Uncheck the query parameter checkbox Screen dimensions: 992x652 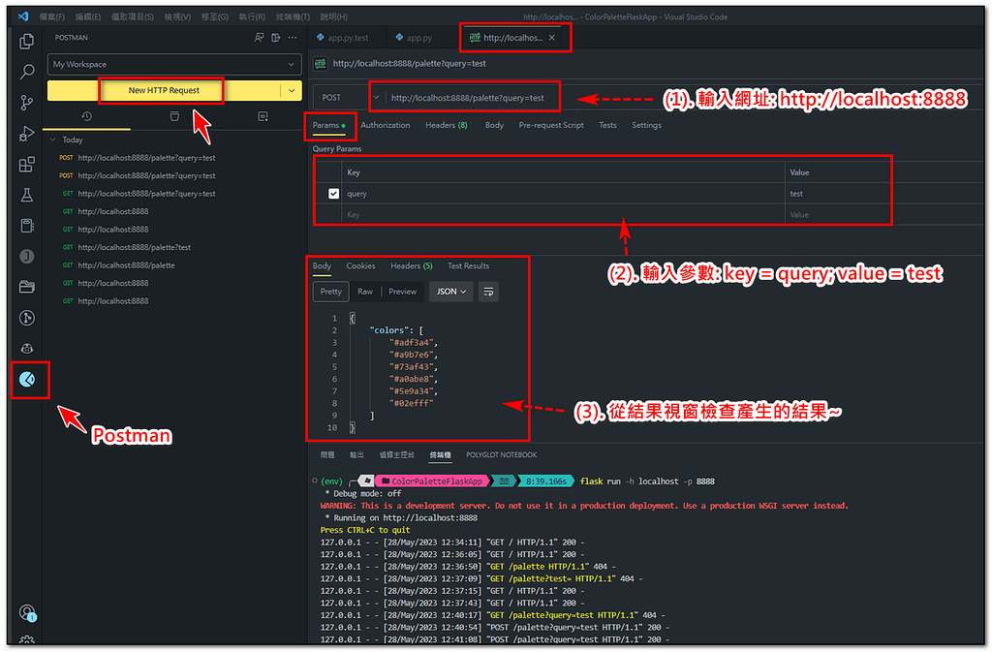332,193
